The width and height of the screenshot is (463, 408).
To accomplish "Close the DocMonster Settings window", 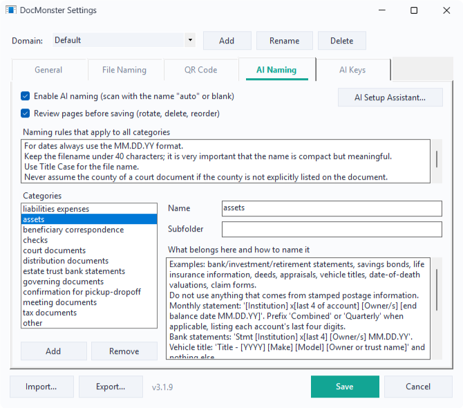I will coord(446,10).
